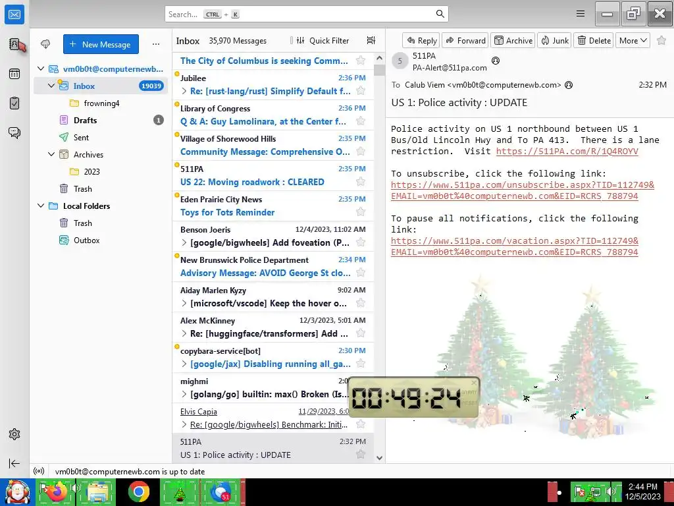This screenshot has width=674, height=506.
Task: Star the City of Columbus message
Action: pyautogui.click(x=361, y=60)
